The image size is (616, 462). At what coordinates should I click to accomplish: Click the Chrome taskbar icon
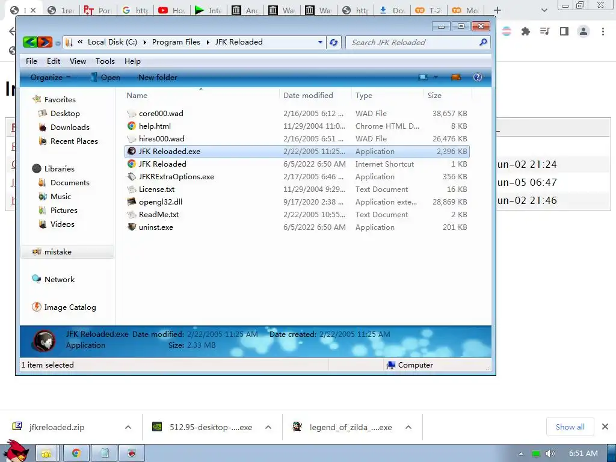point(76,454)
